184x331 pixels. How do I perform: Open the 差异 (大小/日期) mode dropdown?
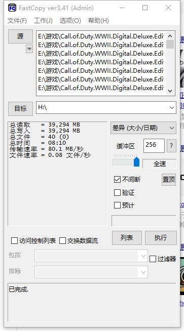[x=143, y=128]
